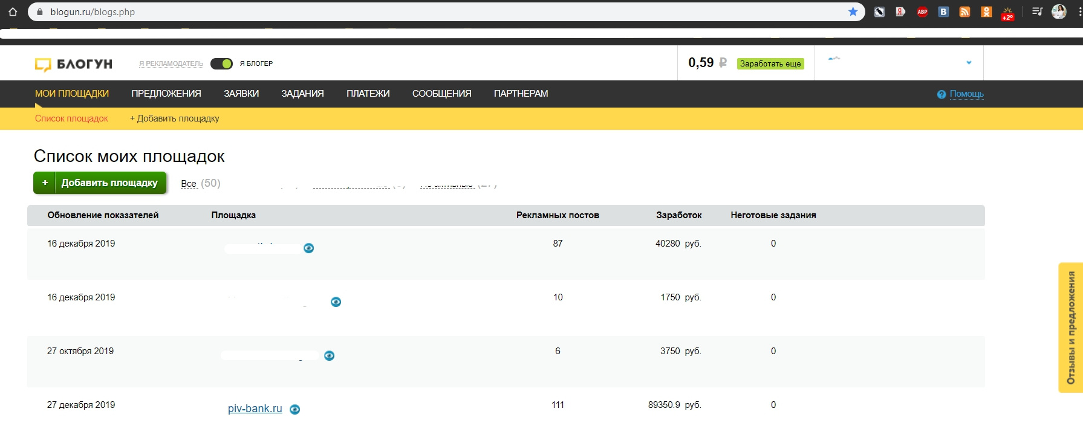Click eye icon in the 1750 руб. row
Screen dimensions: 1083x446
pos(336,302)
